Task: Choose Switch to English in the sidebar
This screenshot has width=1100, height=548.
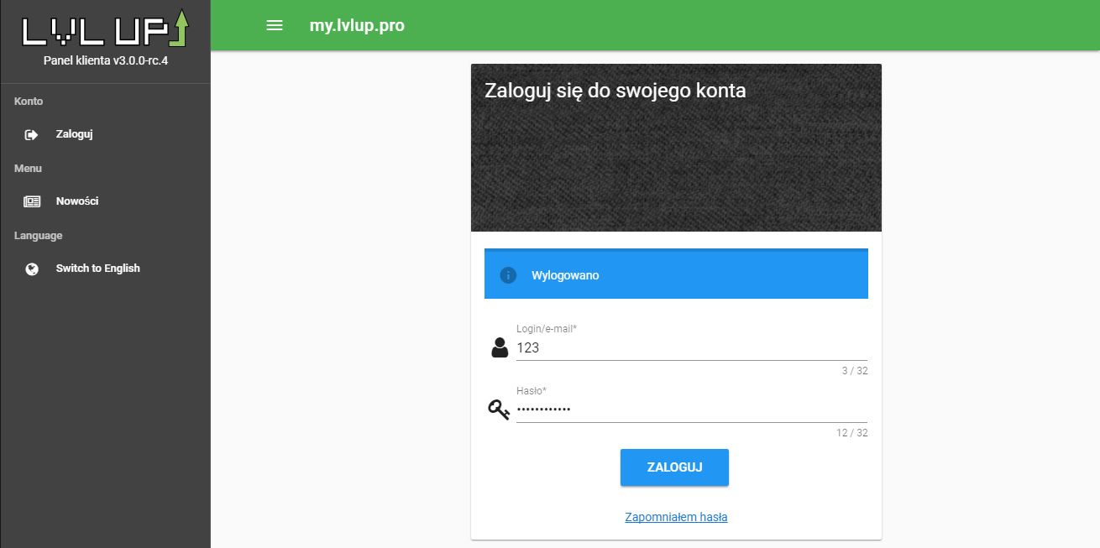Action: coord(97,269)
